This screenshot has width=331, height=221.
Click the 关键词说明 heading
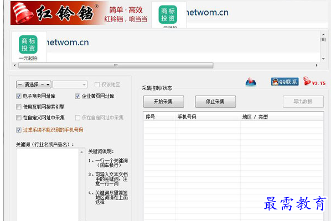click(101, 151)
